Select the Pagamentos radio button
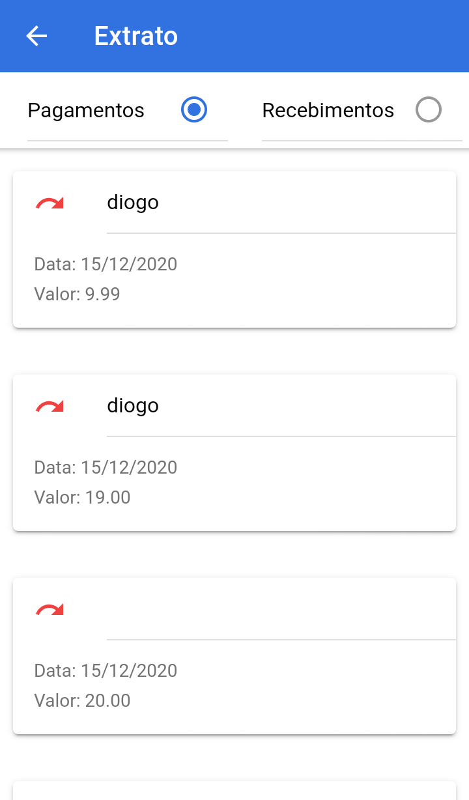Screen dimensions: 469x800 [193, 110]
